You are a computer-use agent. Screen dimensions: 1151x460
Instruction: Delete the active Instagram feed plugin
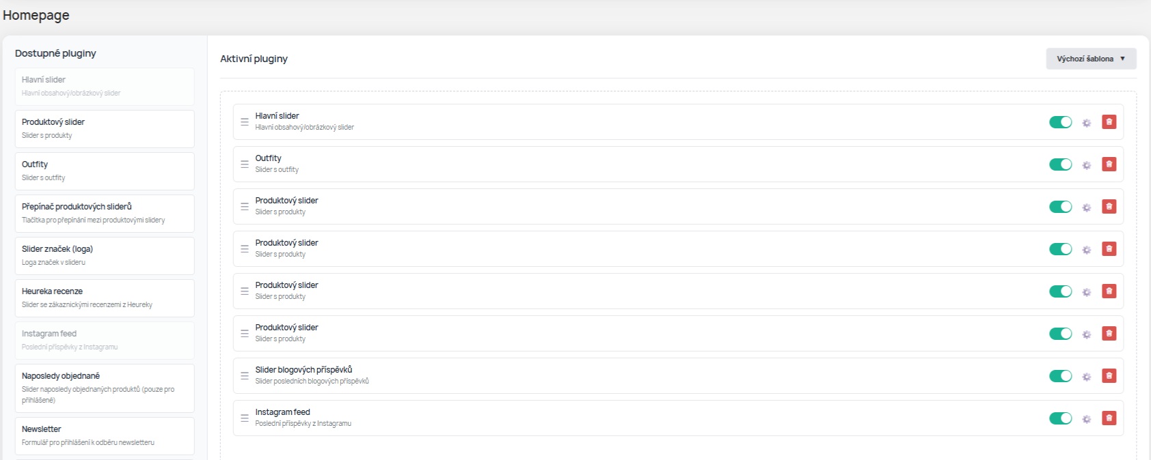(1109, 418)
